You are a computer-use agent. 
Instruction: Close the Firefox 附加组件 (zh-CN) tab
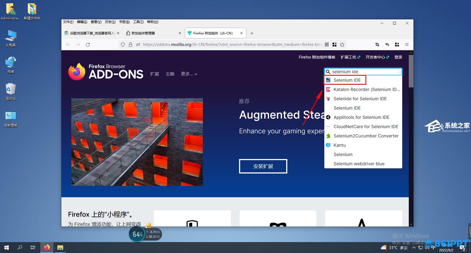(242, 33)
